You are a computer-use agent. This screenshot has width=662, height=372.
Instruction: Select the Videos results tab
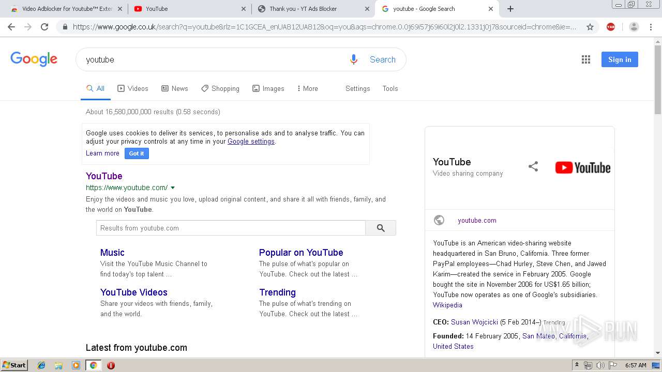point(133,88)
